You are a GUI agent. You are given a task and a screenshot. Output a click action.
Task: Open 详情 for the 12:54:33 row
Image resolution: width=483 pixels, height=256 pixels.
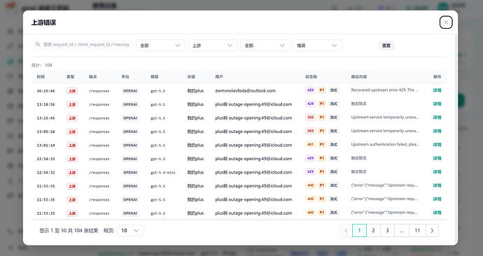tap(437, 159)
